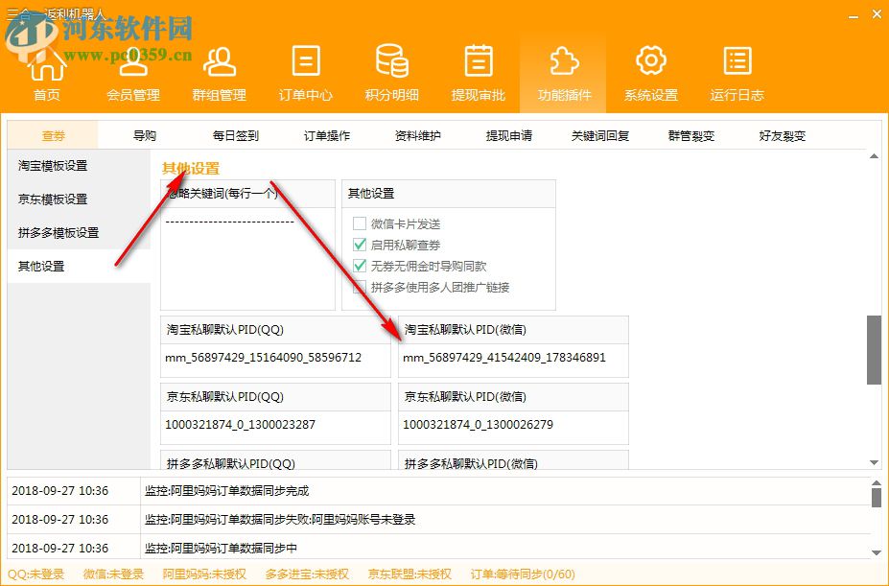Switch to the 导购 tab

pos(145,135)
